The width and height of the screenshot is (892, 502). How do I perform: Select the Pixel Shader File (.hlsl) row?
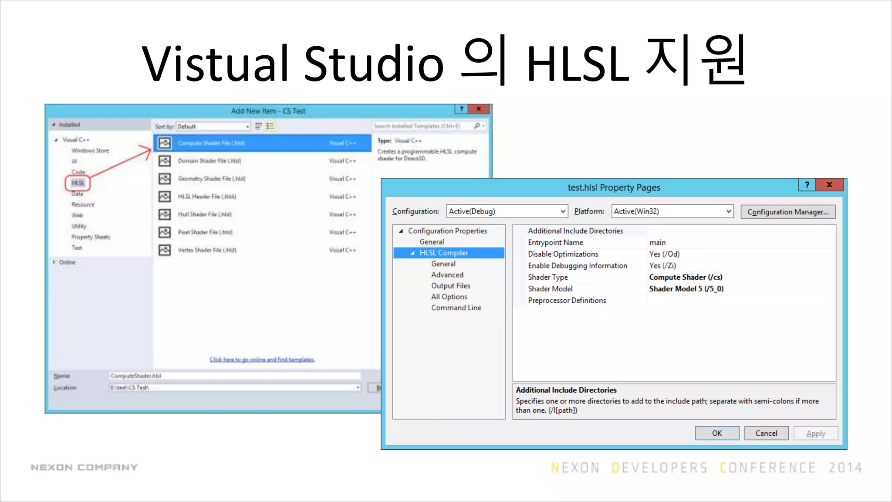pos(263,232)
